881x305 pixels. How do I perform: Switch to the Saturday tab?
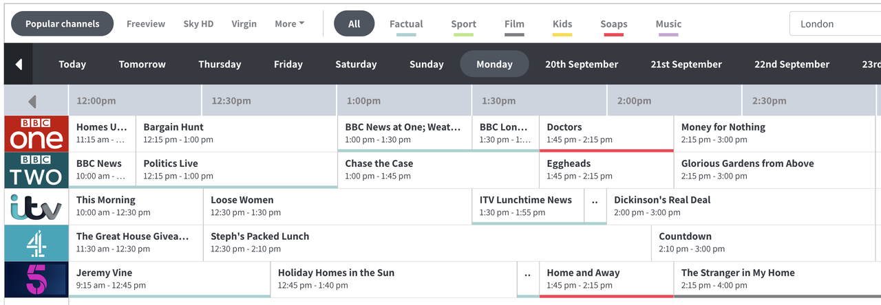click(356, 64)
